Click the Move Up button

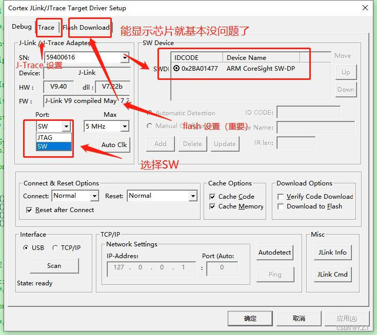click(x=346, y=72)
